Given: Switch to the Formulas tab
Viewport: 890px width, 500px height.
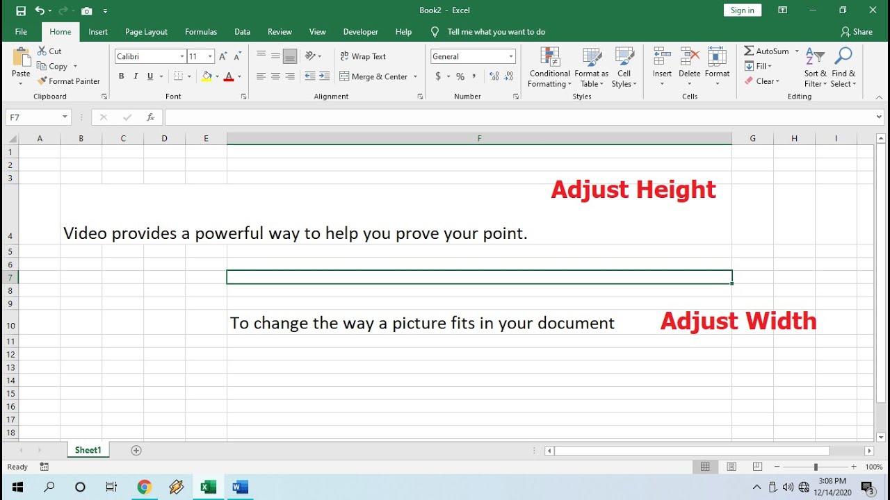Looking at the screenshot, I should coord(201,32).
